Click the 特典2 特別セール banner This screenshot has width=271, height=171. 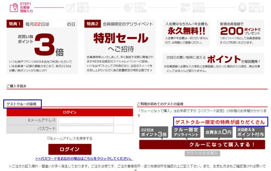120,47
